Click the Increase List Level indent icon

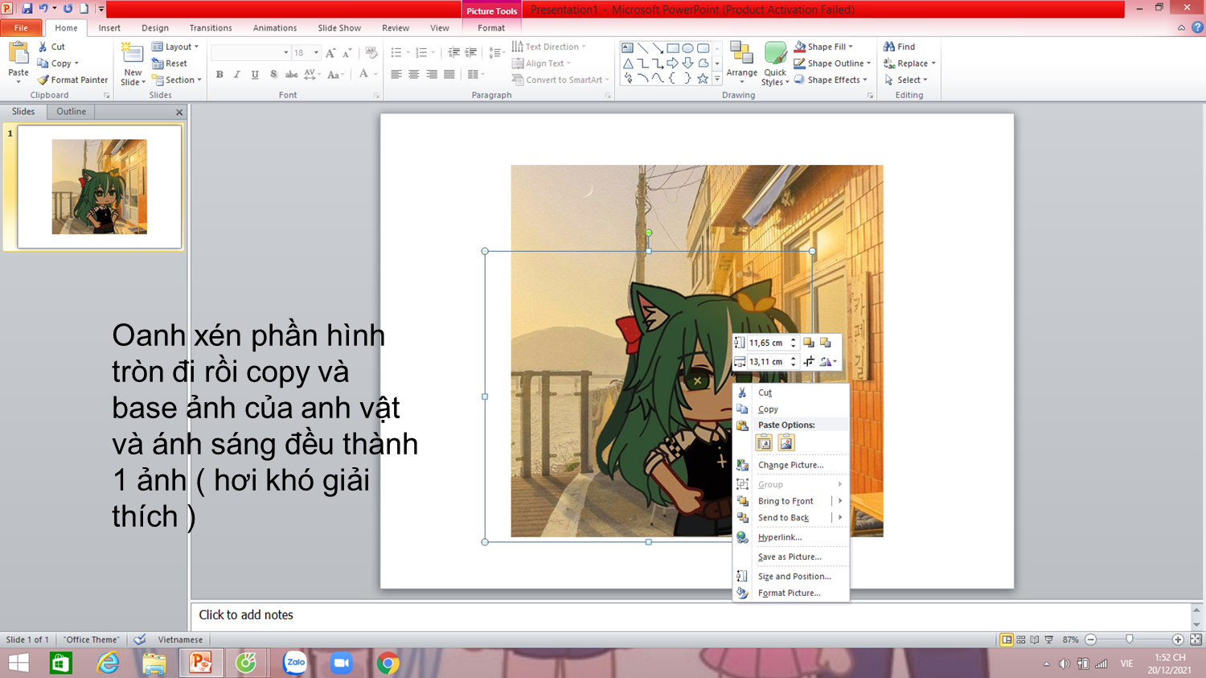coord(471,53)
